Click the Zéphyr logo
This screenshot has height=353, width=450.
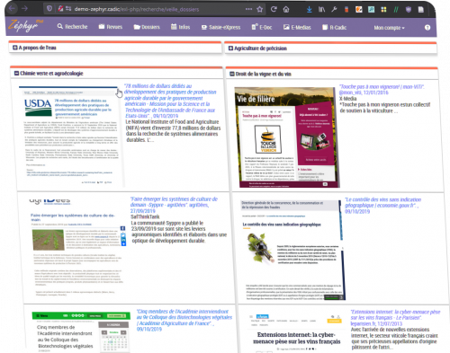[24, 25]
